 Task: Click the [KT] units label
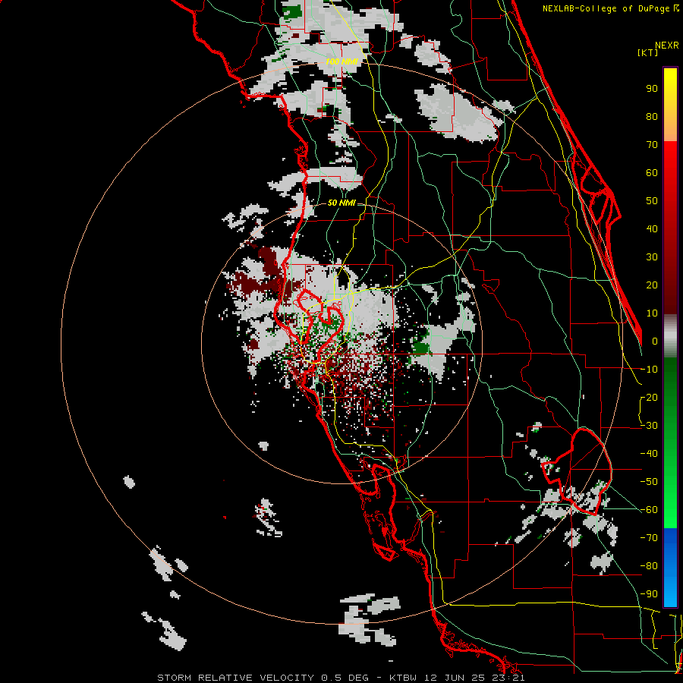[647, 52]
